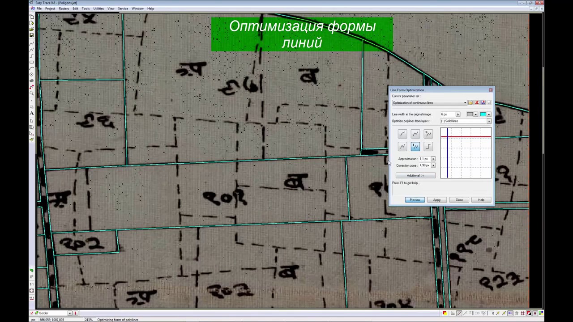Click the 'A' text icon in status bar
The height and width of the screenshot is (322, 573).
pos(535,313)
